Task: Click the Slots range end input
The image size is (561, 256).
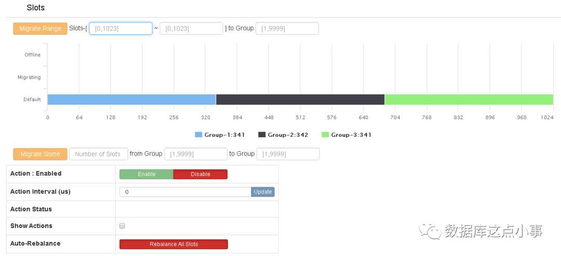Action: pos(191,29)
